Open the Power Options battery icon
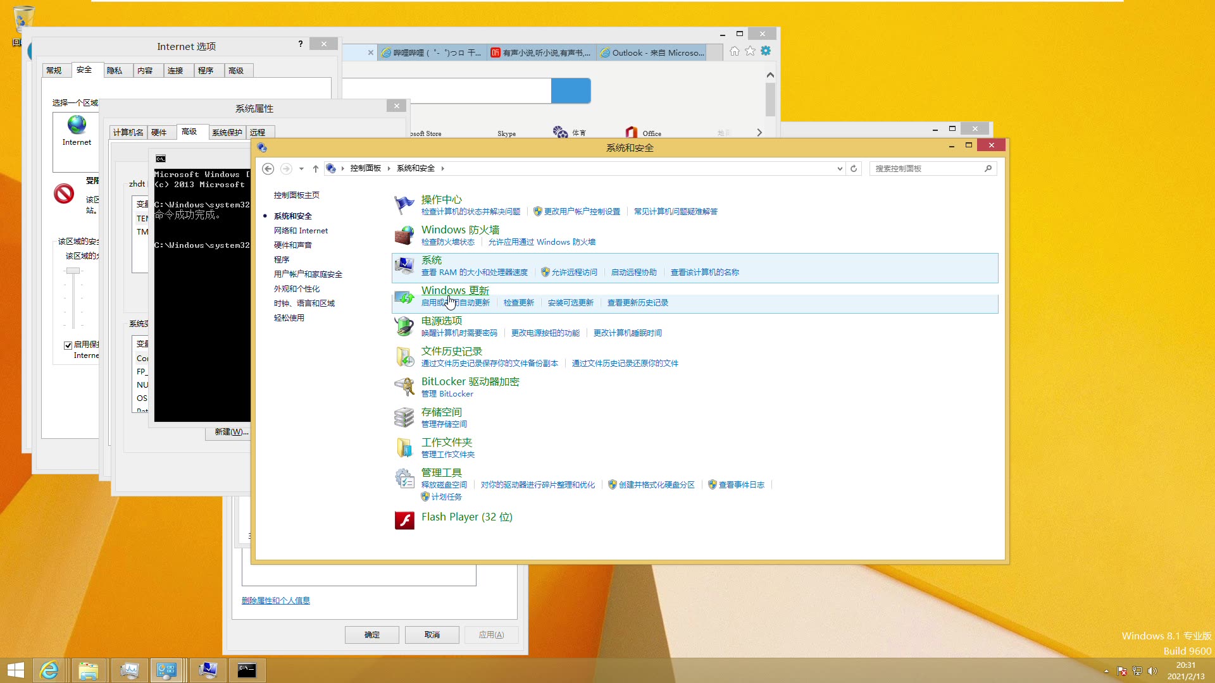This screenshot has height=683, width=1215. pos(404,326)
